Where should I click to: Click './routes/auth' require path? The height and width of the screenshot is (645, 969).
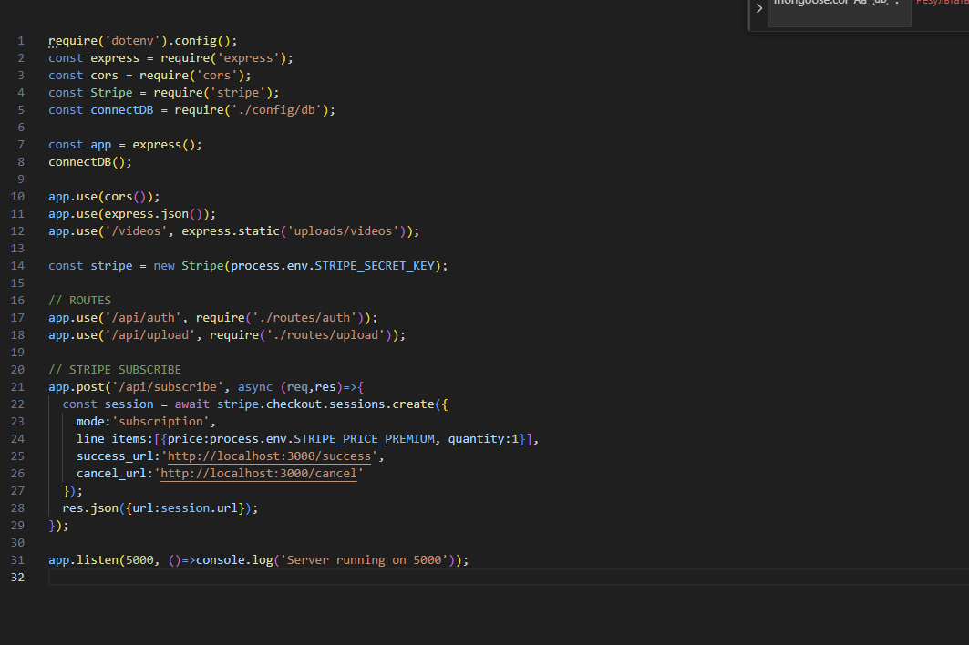point(304,318)
